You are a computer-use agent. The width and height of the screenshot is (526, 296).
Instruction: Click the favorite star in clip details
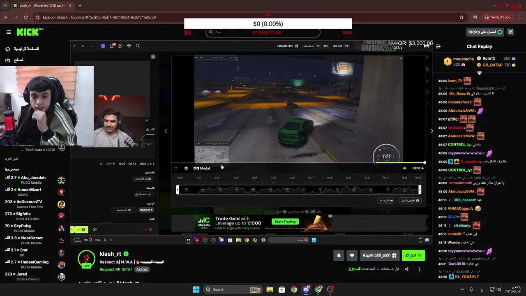101,164
